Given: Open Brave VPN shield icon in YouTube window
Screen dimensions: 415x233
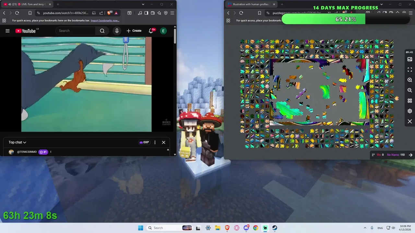Looking at the screenshot, I should tap(166, 13).
